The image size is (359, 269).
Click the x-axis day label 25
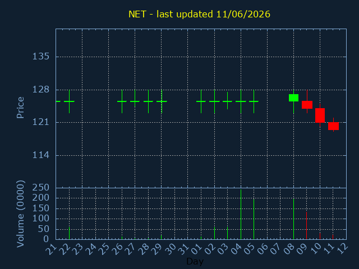tap(104, 249)
